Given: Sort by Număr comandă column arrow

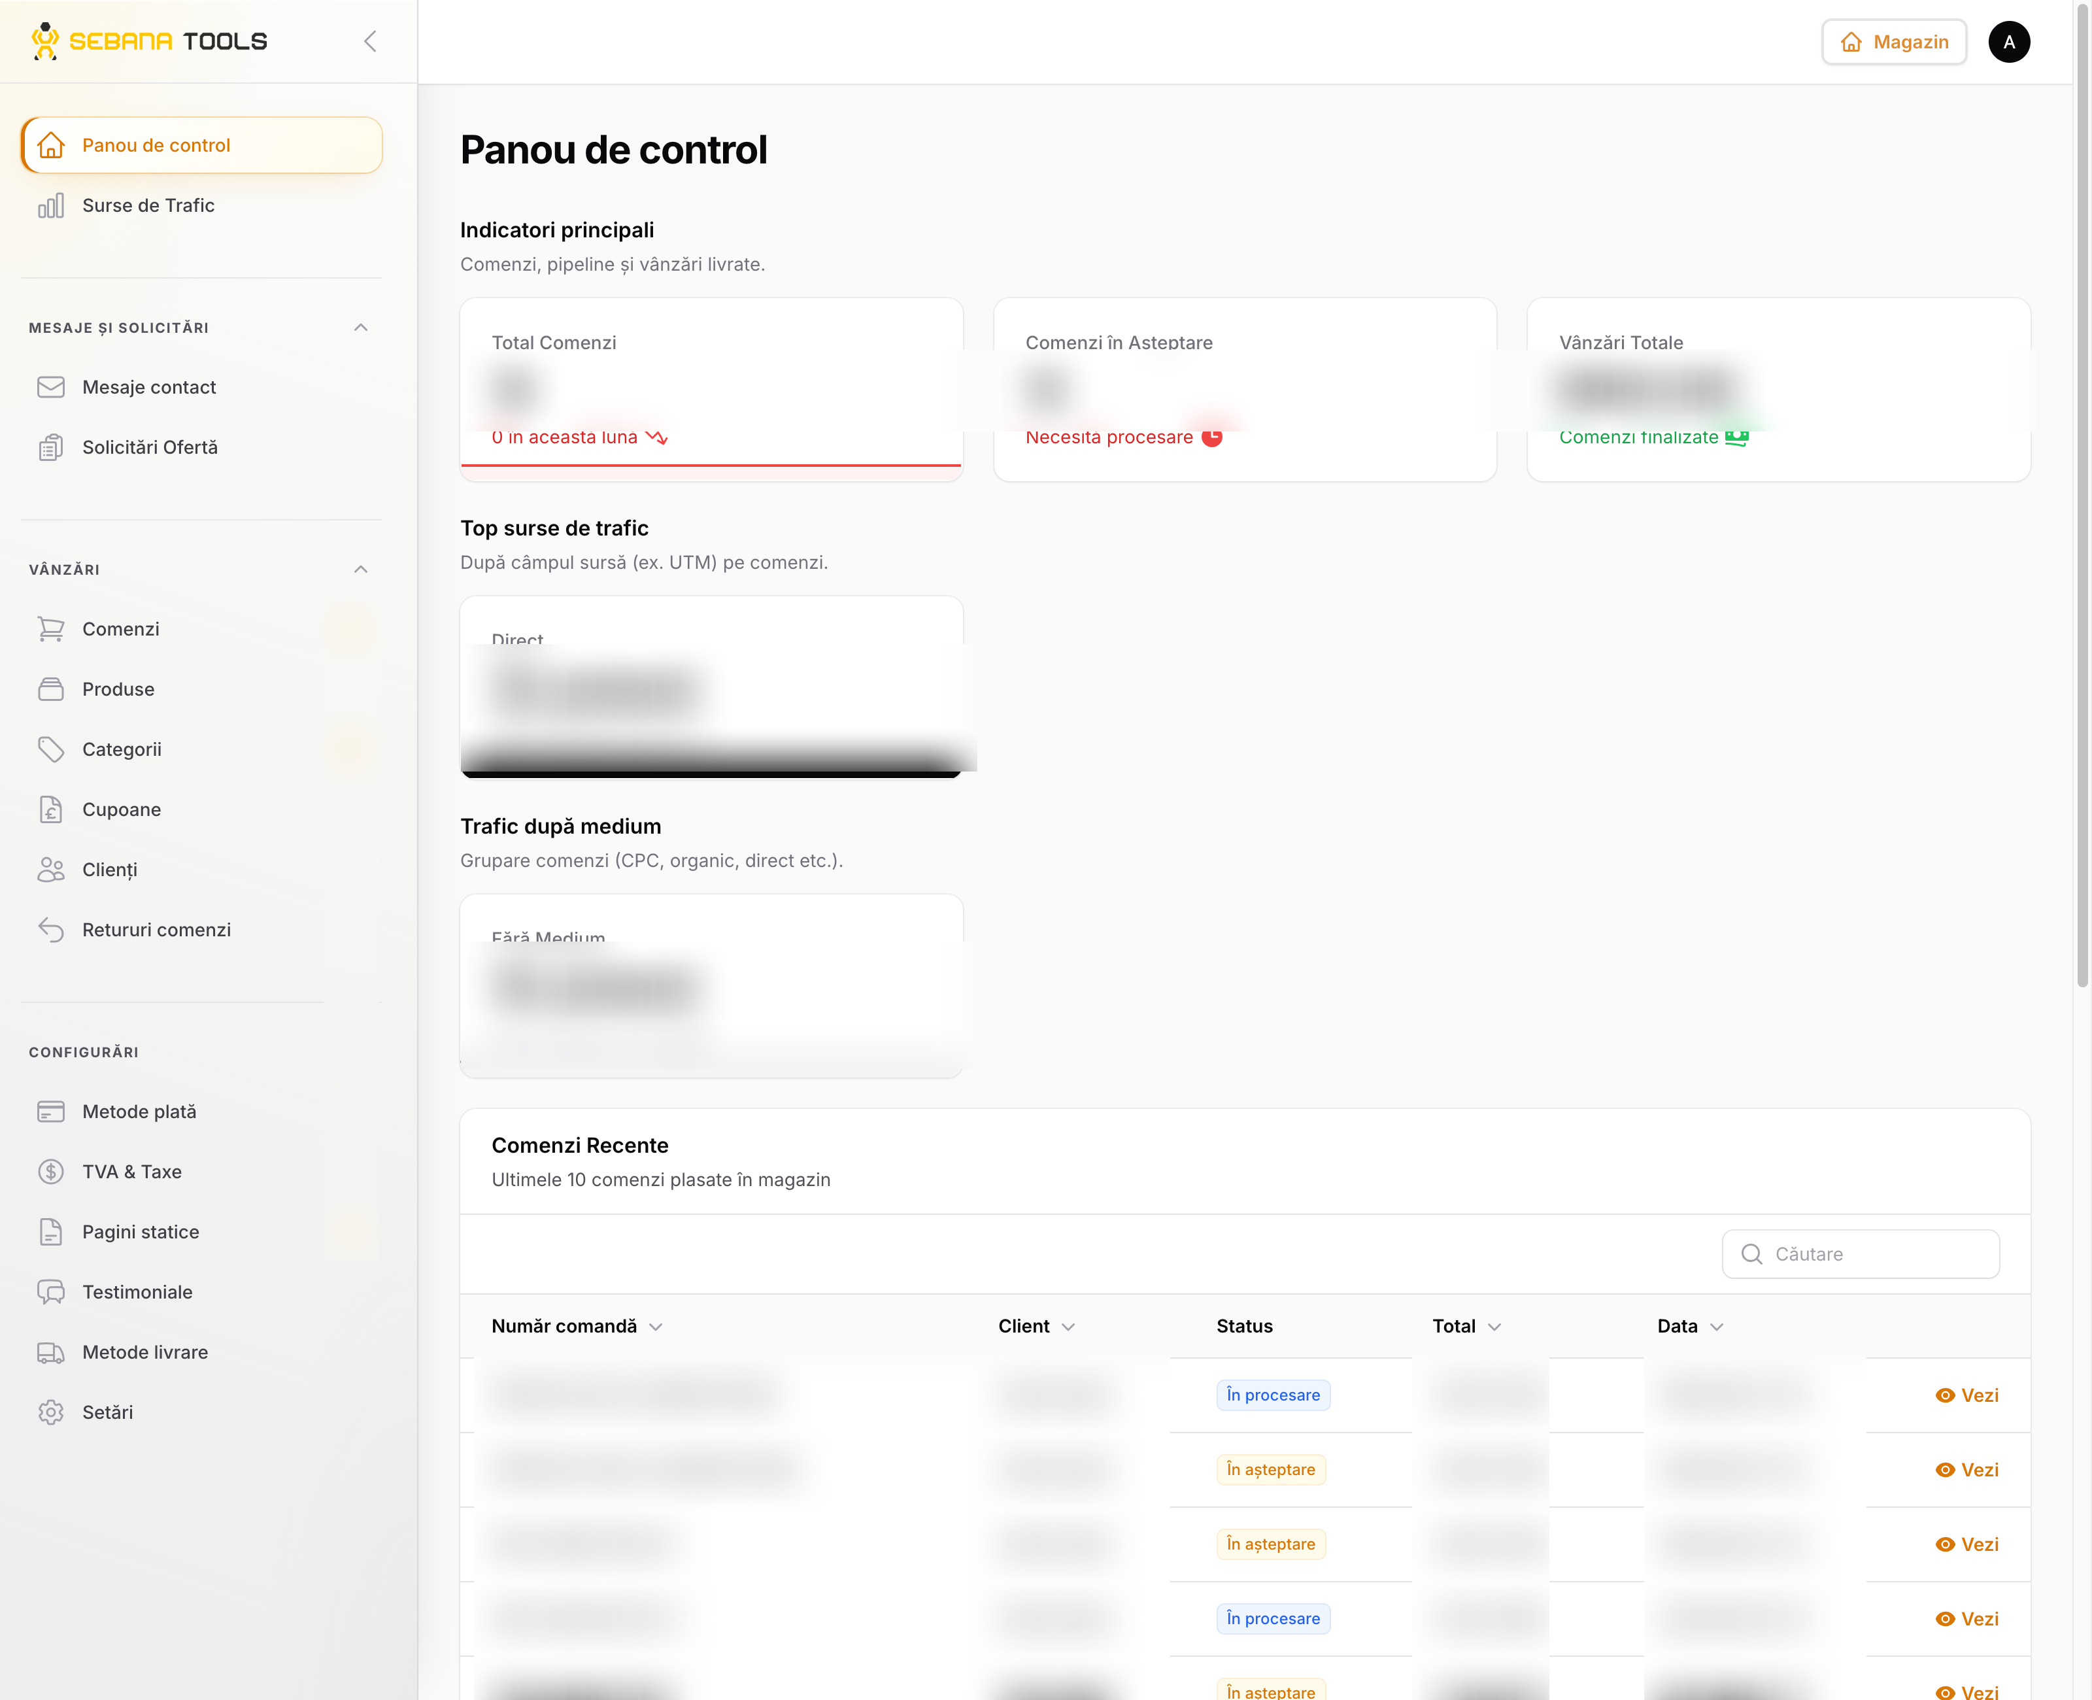Looking at the screenshot, I should [x=656, y=1327].
